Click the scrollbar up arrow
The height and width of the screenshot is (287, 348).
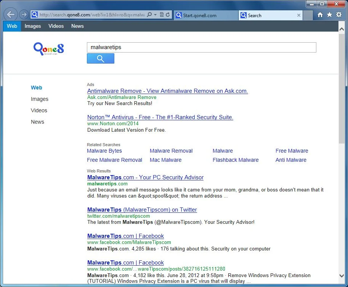(x=342, y=29)
